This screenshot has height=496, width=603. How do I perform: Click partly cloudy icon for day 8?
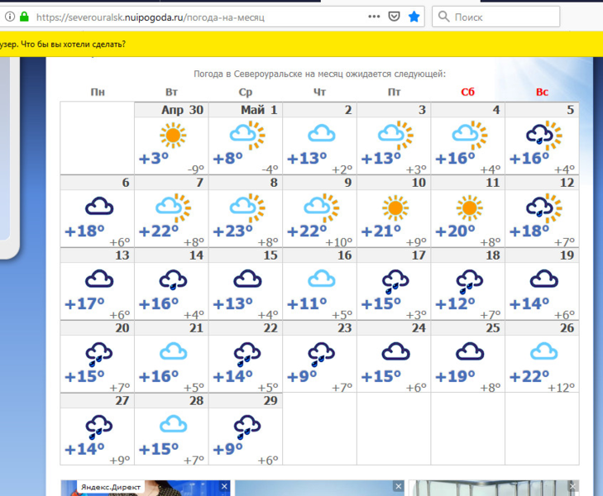(247, 207)
